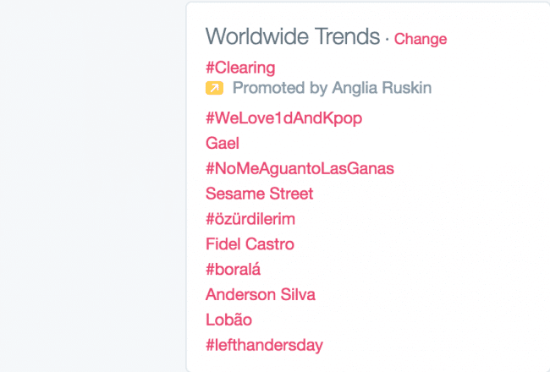Click the Worldwide Trends heading
The image size is (550, 372).
pos(292,36)
